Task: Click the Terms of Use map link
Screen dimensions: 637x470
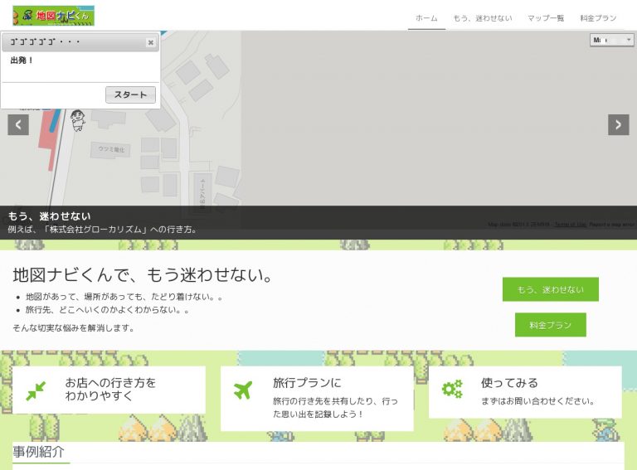Action: (x=571, y=225)
